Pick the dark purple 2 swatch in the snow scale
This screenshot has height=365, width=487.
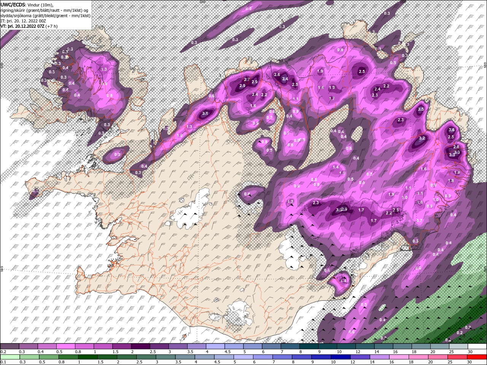pyautogui.click(x=140, y=346)
